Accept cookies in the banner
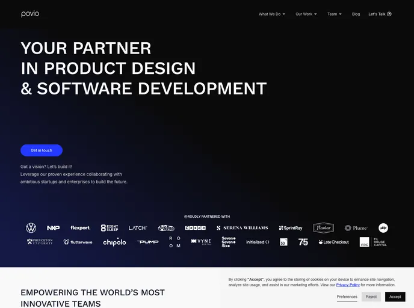 [395, 297]
